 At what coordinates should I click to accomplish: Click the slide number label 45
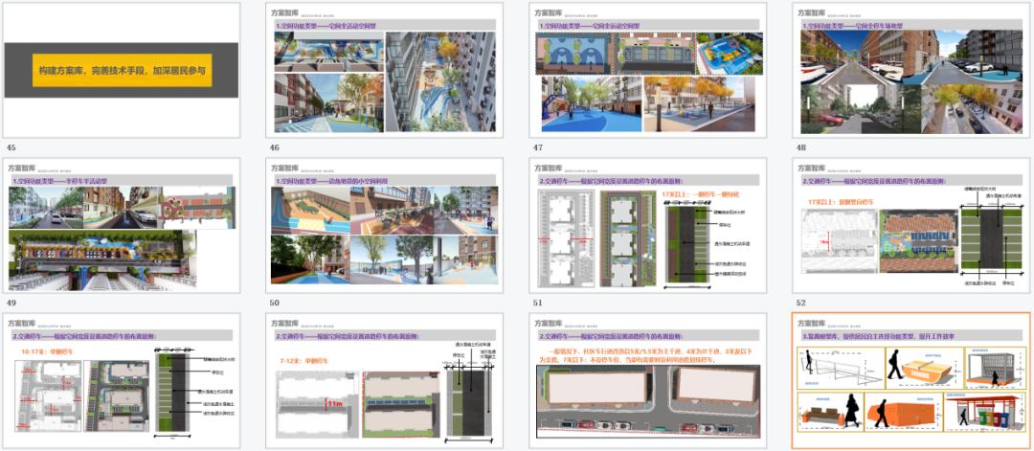click(x=11, y=148)
